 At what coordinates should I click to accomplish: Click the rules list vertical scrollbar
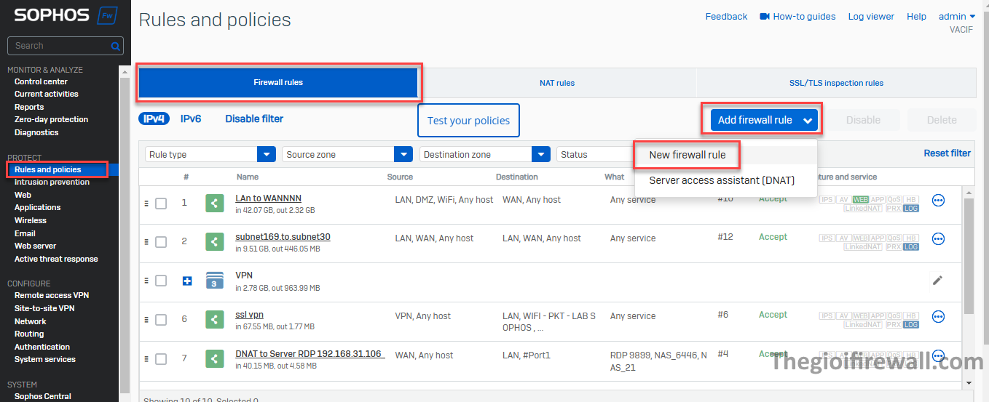point(968,254)
